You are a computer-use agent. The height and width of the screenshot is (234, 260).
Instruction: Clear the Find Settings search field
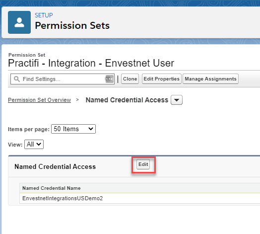point(110,79)
